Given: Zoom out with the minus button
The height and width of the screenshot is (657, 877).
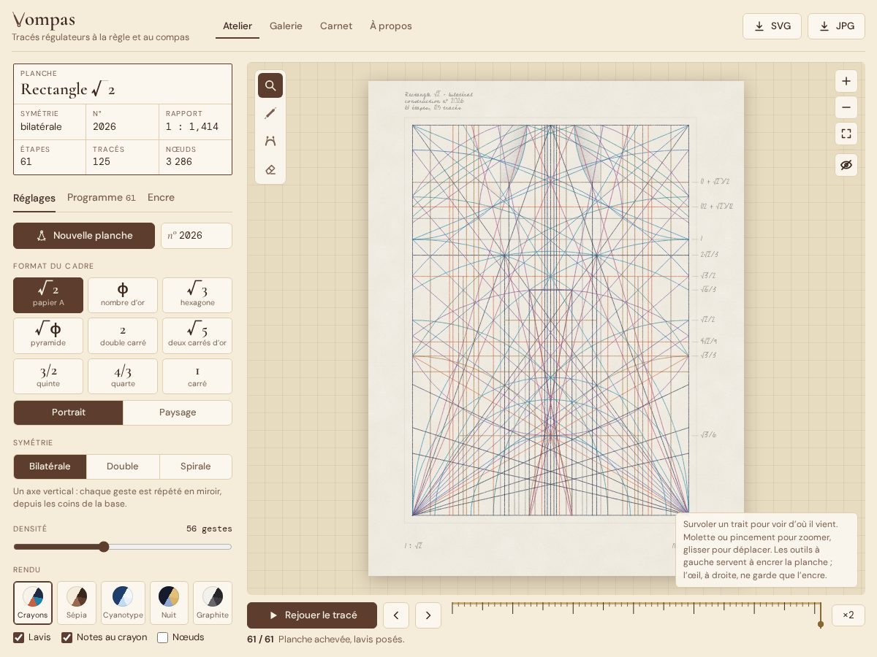Looking at the screenshot, I should point(846,107).
